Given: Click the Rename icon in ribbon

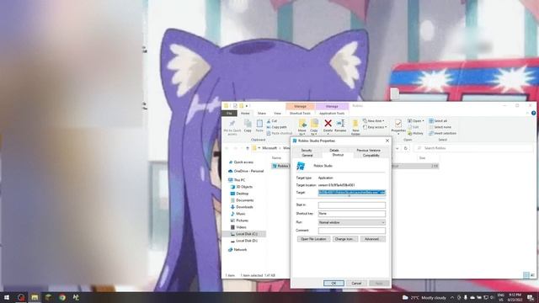Looking at the screenshot, I should click(340, 123).
